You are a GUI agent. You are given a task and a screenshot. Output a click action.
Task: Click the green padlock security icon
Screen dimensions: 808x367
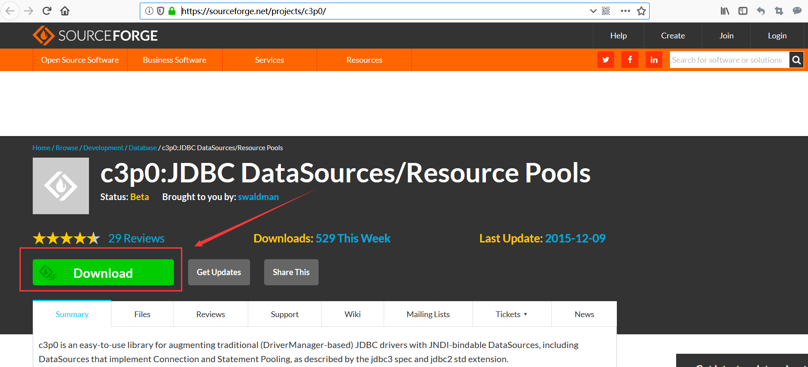click(x=172, y=11)
